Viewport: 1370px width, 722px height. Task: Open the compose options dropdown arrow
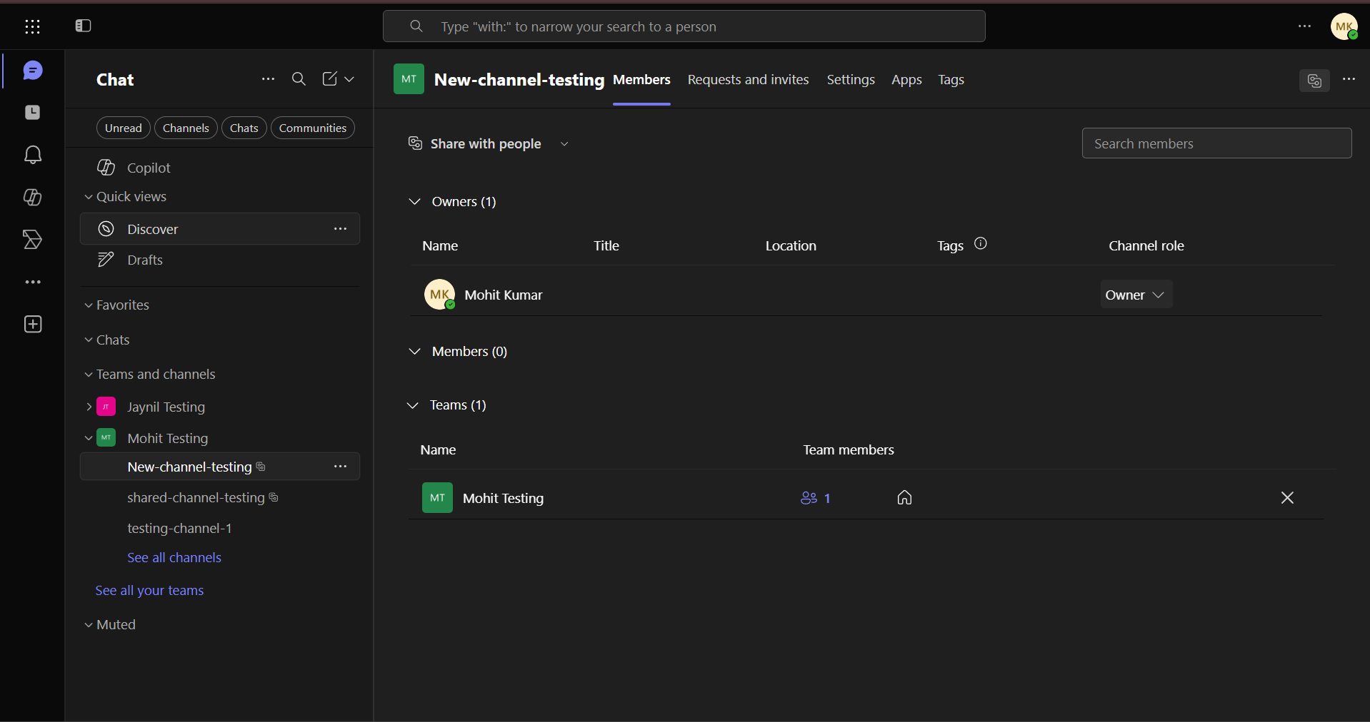(349, 79)
